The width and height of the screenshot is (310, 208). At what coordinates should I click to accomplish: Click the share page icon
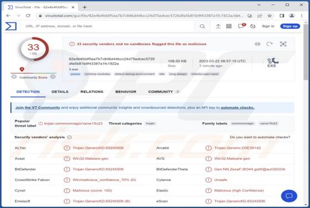[x=260, y=15]
